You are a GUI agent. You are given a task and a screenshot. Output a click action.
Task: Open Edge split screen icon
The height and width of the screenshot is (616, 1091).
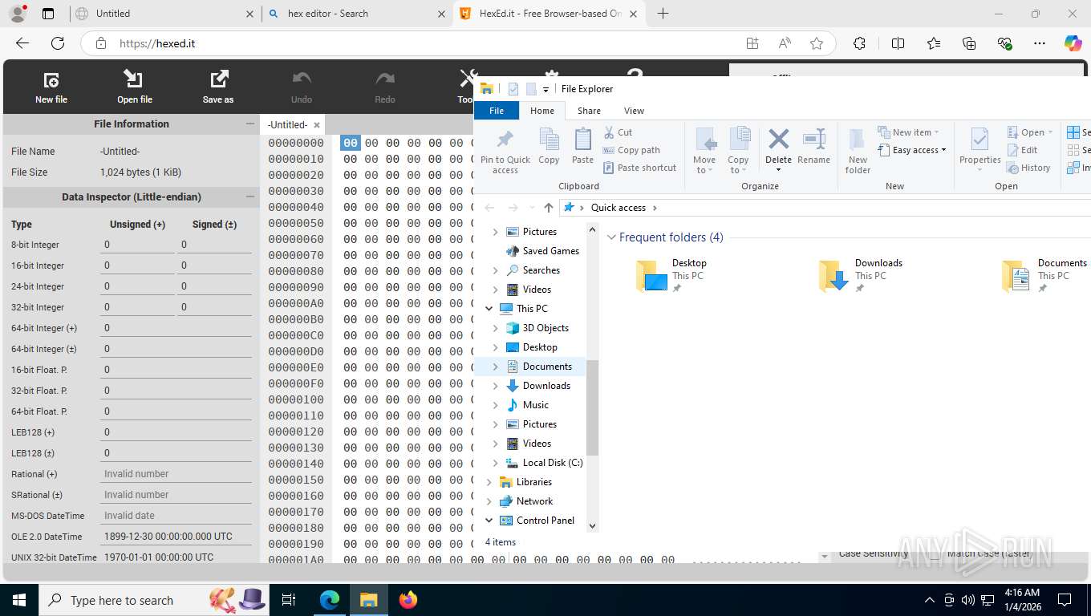[898, 43]
